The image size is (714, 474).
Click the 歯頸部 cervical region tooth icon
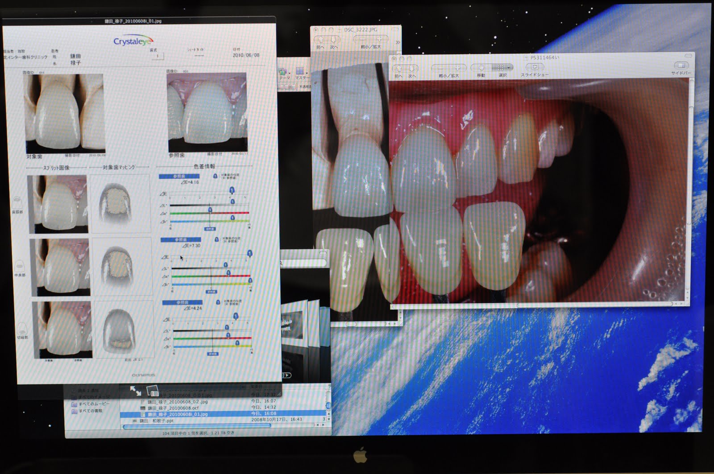tap(17, 202)
